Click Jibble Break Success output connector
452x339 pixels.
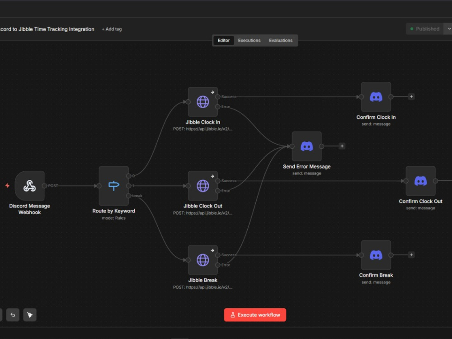click(218, 255)
